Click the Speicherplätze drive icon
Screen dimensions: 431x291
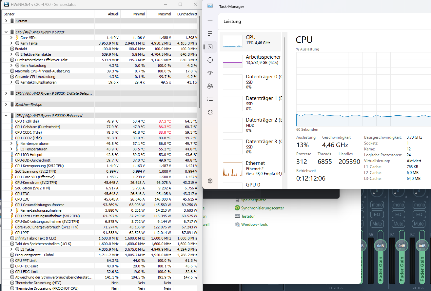pos(237,200)
